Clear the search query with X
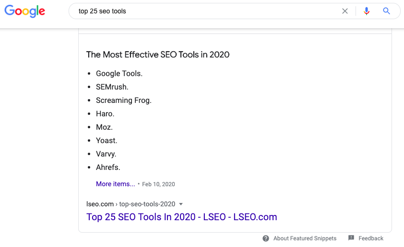The width and height of the screenshot is (404, 247). pyautogui.click(x=345, y=11)
